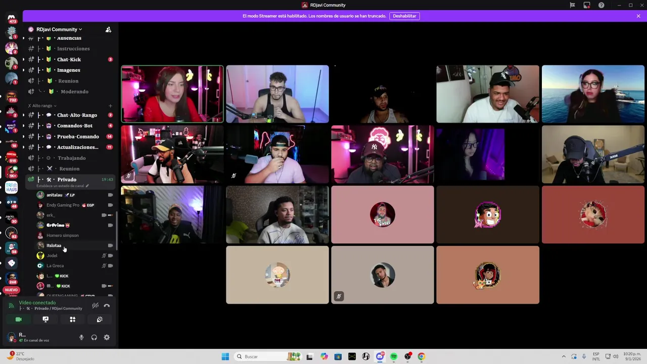This screenshot has height=364, width=647.
Task: Open Microsoft Store from the taskbar
Action: (x=338, y=357)
